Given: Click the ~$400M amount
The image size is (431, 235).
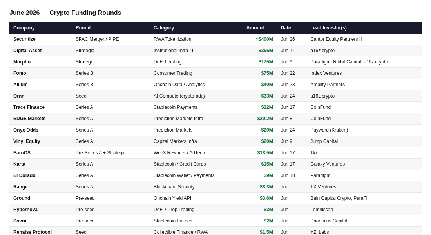Looking at the screenshot, I should tap(264, 39).
